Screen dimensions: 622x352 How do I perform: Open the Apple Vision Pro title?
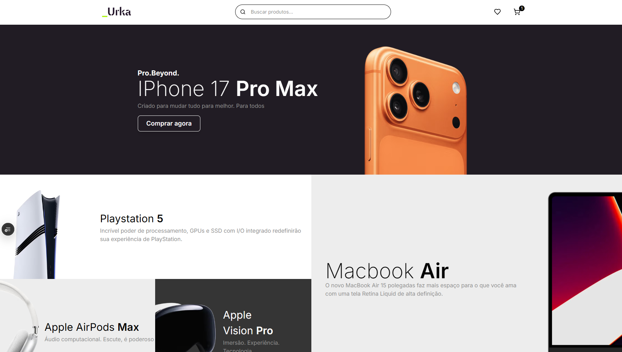tap(248, 323)
